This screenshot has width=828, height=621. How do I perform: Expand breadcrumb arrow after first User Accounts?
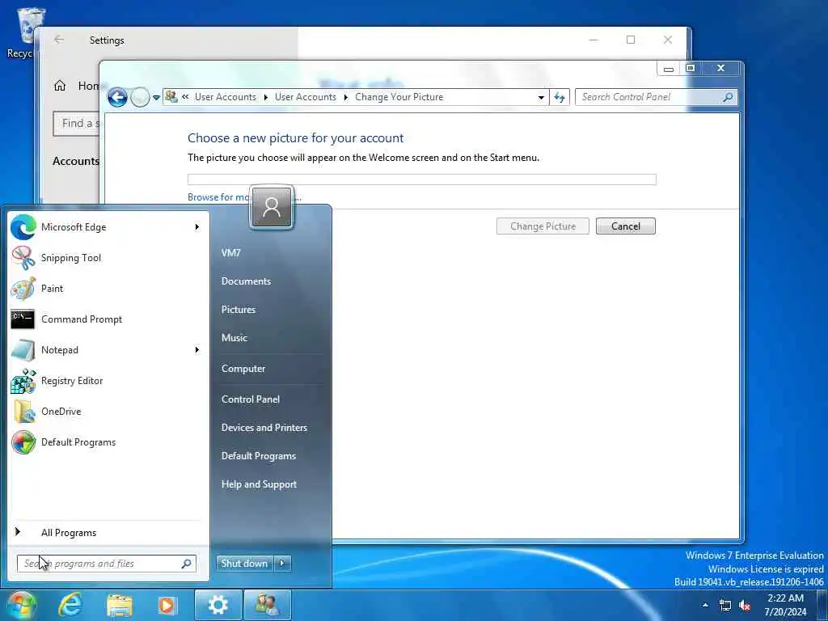pyautogui.click(x=265, y=97)
